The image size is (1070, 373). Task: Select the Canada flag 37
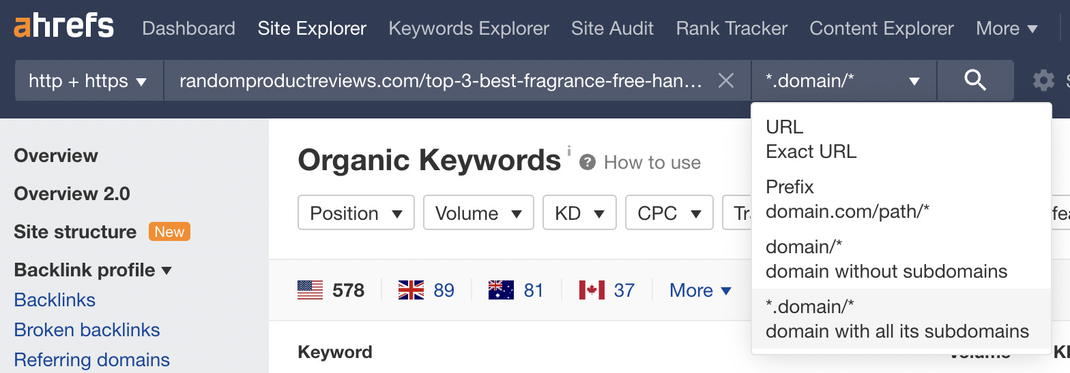(x=607, y=291)
